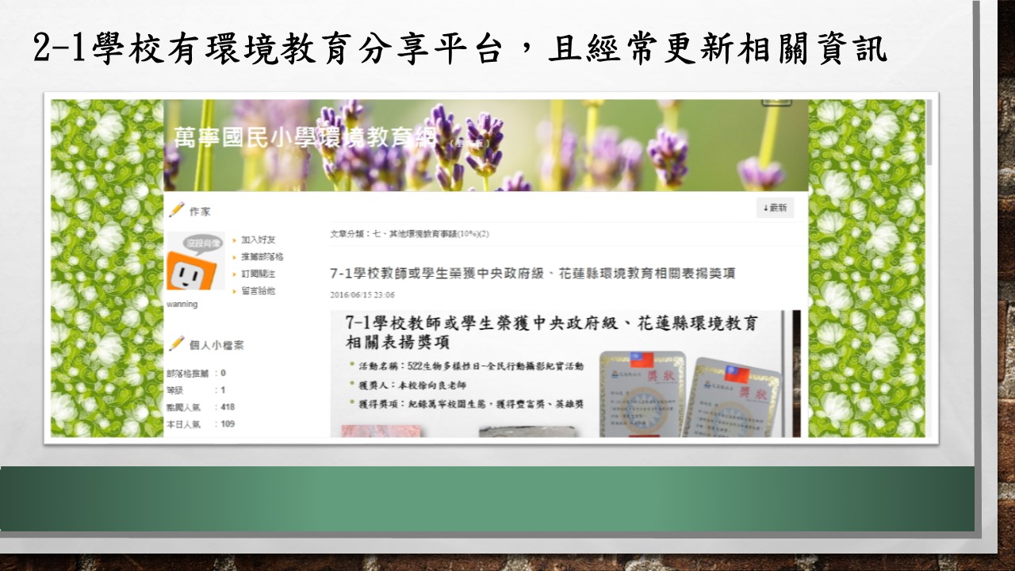Click the wanning author avatar image

194,262
